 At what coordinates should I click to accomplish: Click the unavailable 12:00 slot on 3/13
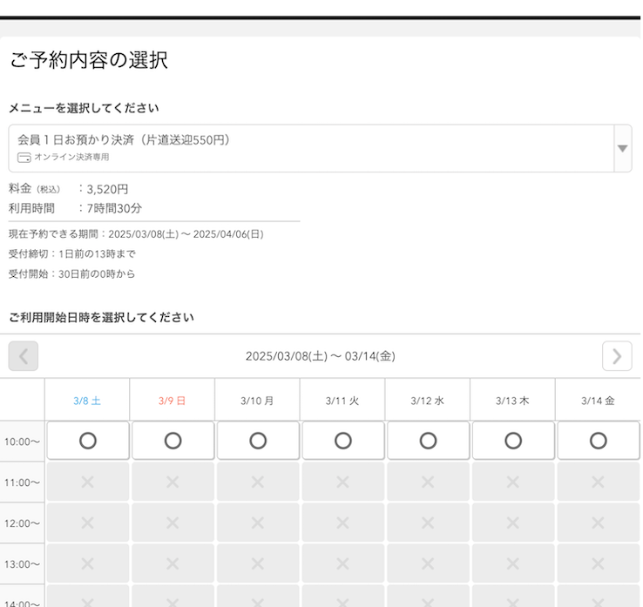(513, 523)
